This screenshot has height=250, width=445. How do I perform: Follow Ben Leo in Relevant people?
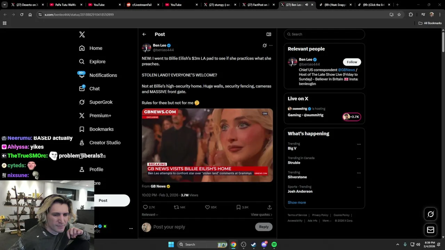352,62
